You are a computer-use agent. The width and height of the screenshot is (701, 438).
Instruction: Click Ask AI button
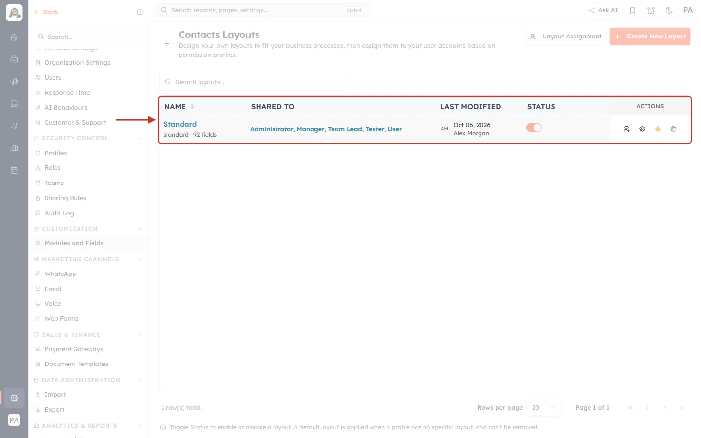[x=603, y=10]
